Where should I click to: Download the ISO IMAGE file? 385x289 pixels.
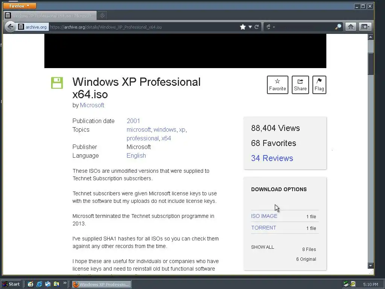(x=264, y=216)
